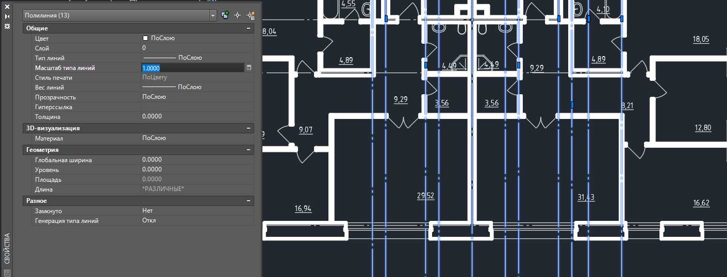Select the Тип линий ПоСлою value
The width and height of the screenshot is (727, 277).
[x=197, y=58]
